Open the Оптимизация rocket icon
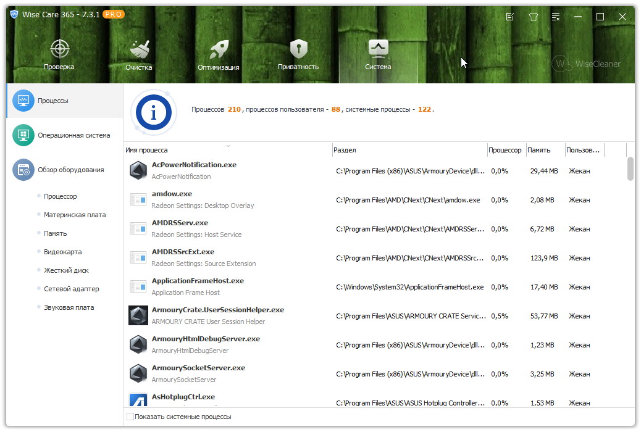The image size is (641, 432). click(x=219, y=49)
